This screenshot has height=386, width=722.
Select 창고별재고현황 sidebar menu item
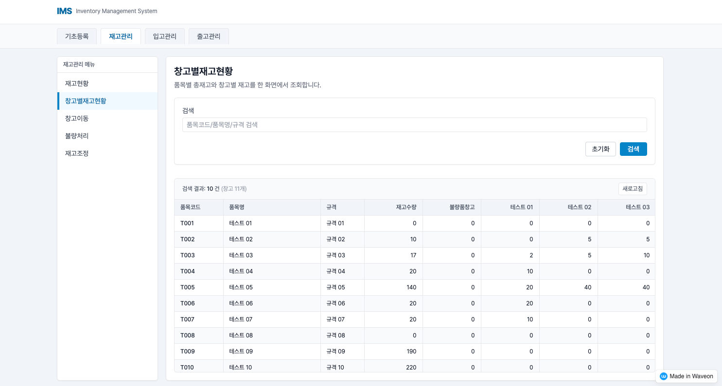pos(86,101)
